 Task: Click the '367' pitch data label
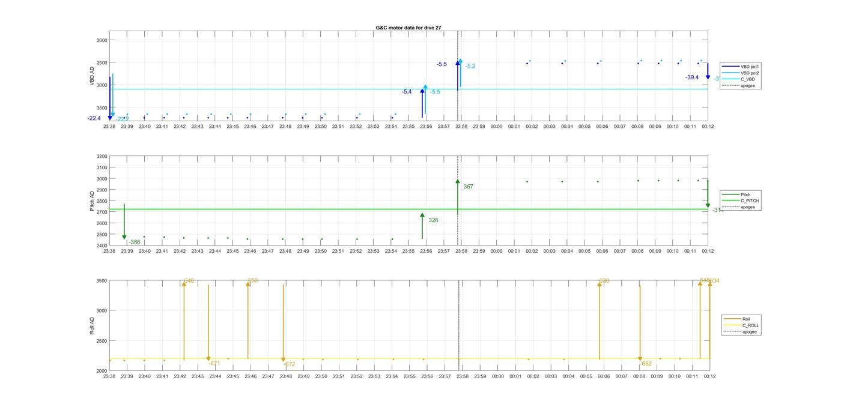469,187
